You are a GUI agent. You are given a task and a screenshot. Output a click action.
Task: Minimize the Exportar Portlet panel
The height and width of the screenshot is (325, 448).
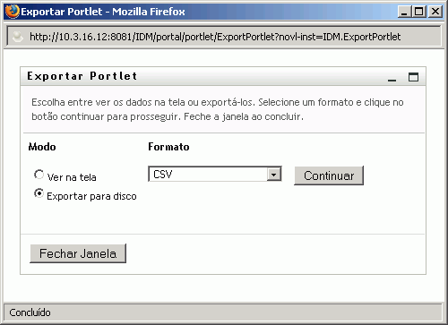(x=392, y=80)
